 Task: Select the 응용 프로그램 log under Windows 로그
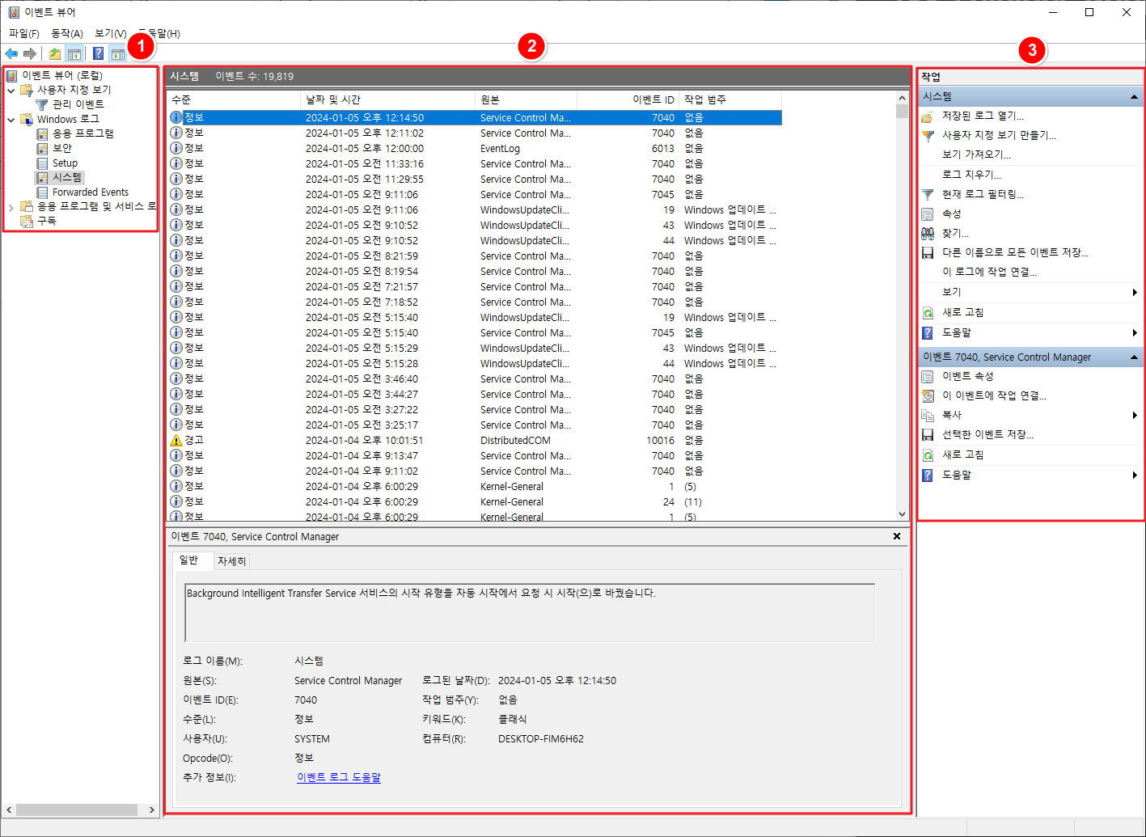tap(82, 133)
